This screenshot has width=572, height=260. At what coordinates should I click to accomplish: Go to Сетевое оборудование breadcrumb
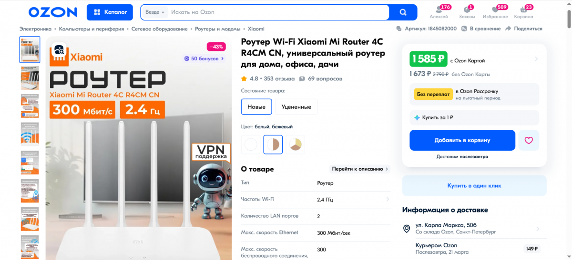pos(159,29)
